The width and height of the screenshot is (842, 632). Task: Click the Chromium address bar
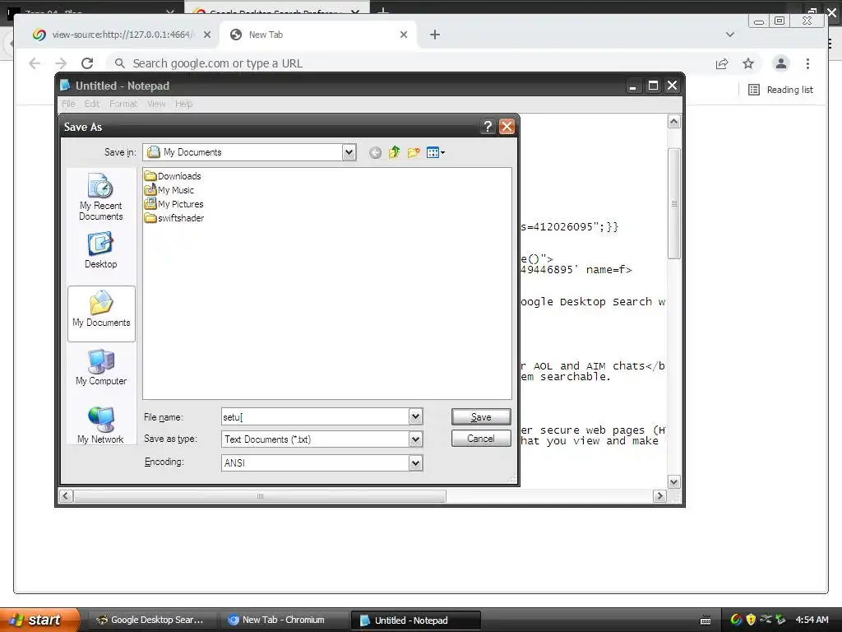coord(408,63)
